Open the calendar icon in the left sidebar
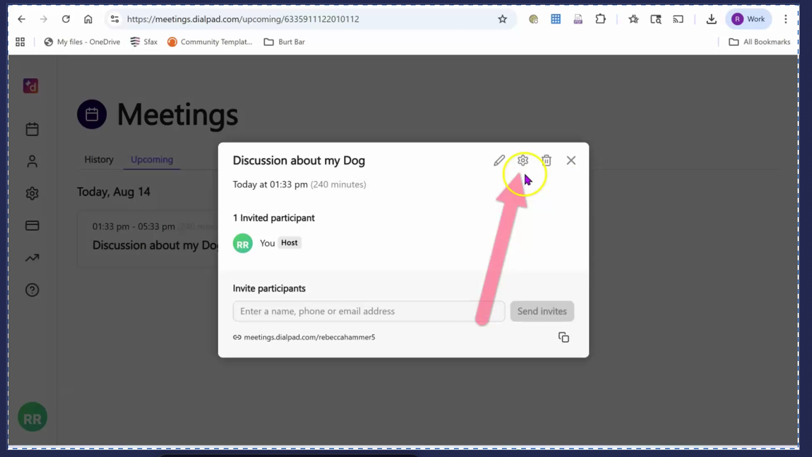Viewport: 812px width, 457px height. coord(32,129)
